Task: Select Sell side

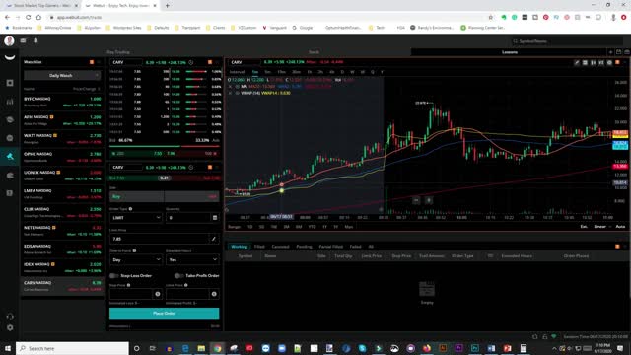Action: pos(192,196)
